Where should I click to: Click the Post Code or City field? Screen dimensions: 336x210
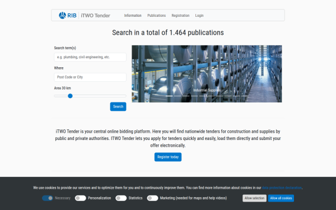[90, 77]
